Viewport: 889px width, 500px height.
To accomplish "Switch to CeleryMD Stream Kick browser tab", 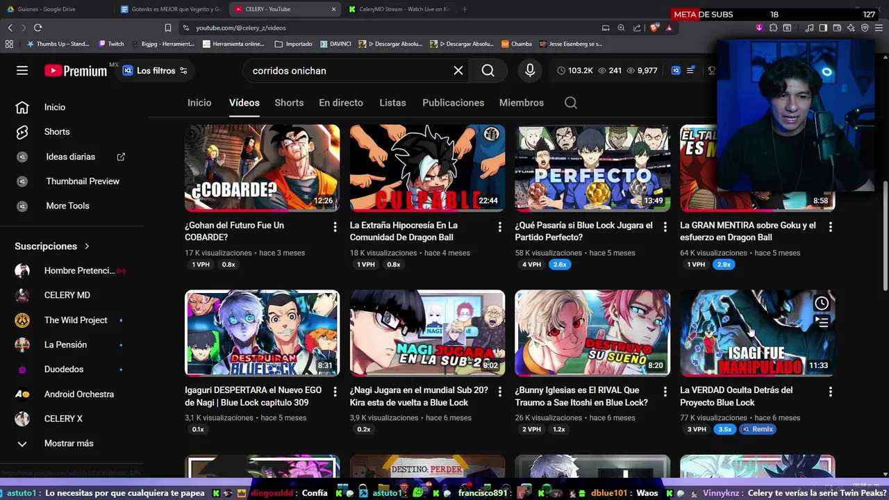I will pos(399,9).
